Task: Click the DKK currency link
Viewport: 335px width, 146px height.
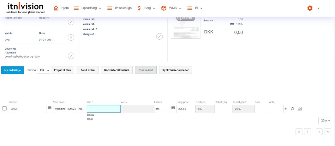Action: pos(208,32)
